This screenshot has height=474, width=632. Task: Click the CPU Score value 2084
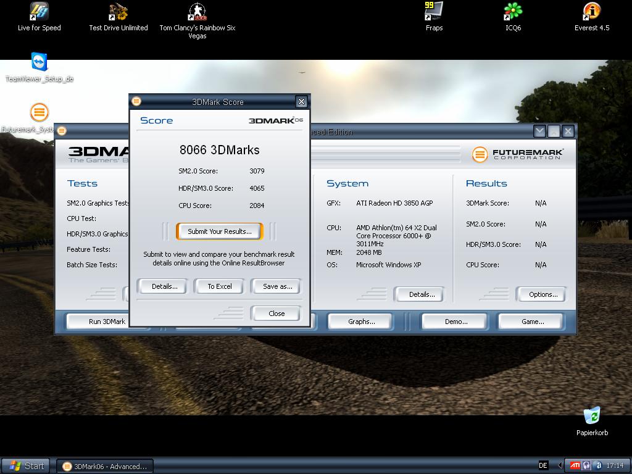point(257,206)
